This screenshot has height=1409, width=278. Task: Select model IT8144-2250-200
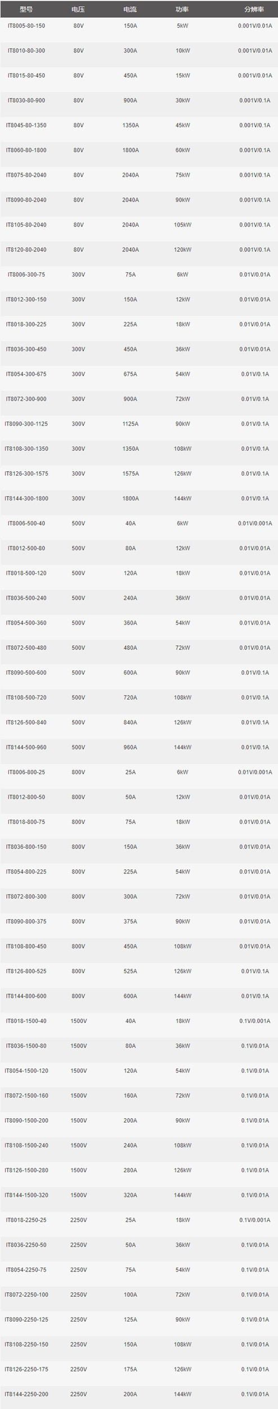26,1394
